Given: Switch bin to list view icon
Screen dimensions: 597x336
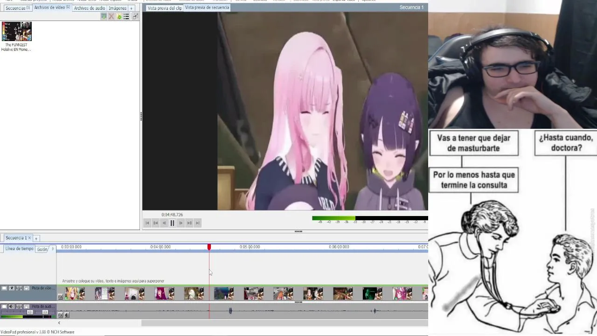Looking at the screenshot, I should (126, 16).
